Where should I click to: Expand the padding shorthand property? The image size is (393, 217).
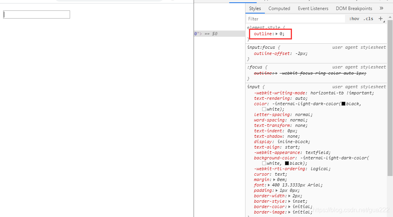277,190
